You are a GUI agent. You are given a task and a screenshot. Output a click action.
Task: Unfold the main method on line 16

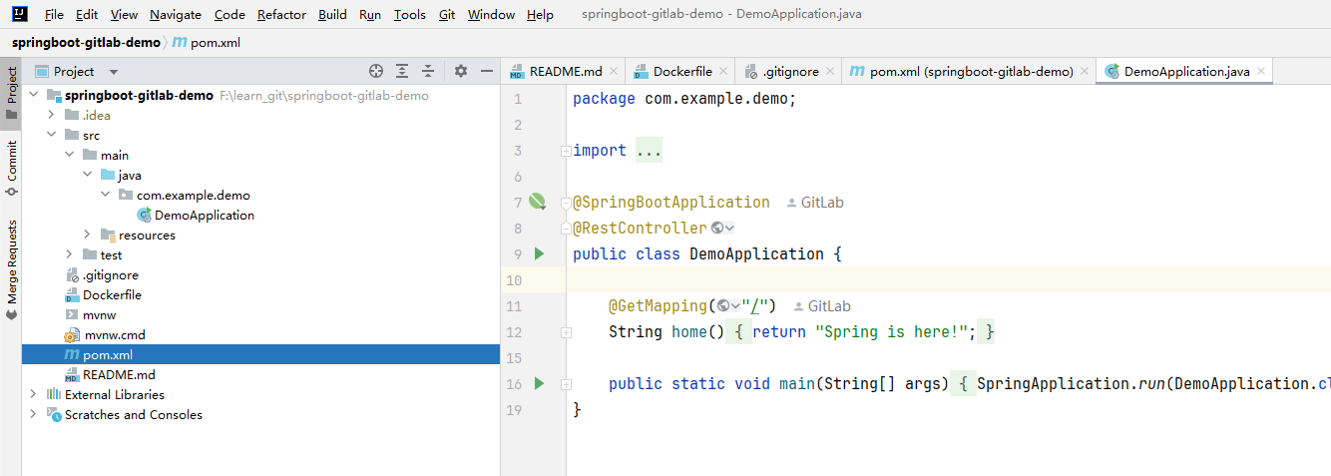(566, 384)
